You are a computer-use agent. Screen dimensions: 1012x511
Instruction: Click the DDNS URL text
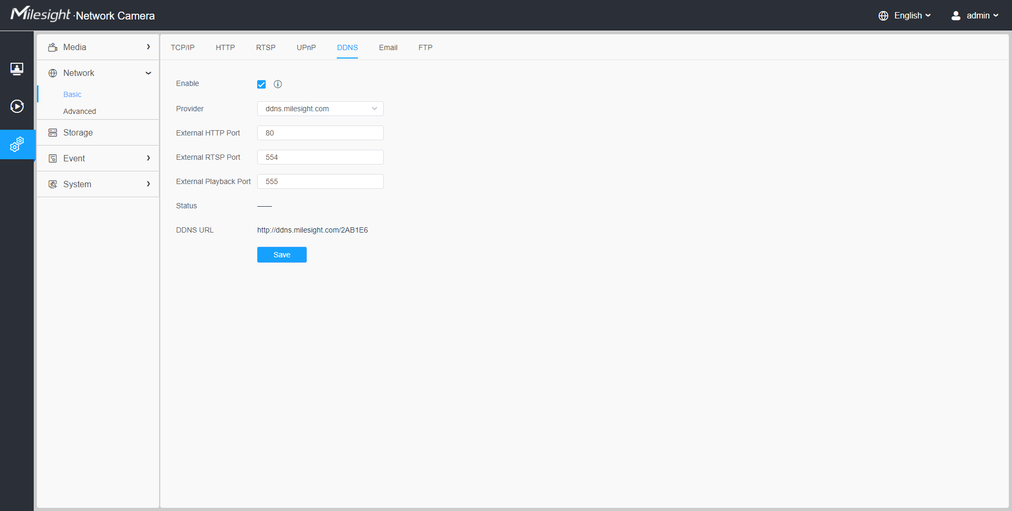pos(313,230)
